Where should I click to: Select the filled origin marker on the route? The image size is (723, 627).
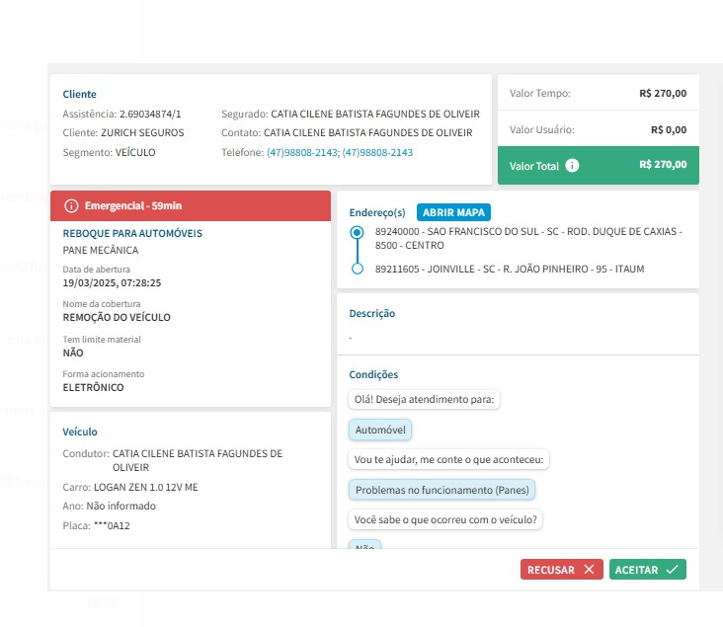(358, 233)
